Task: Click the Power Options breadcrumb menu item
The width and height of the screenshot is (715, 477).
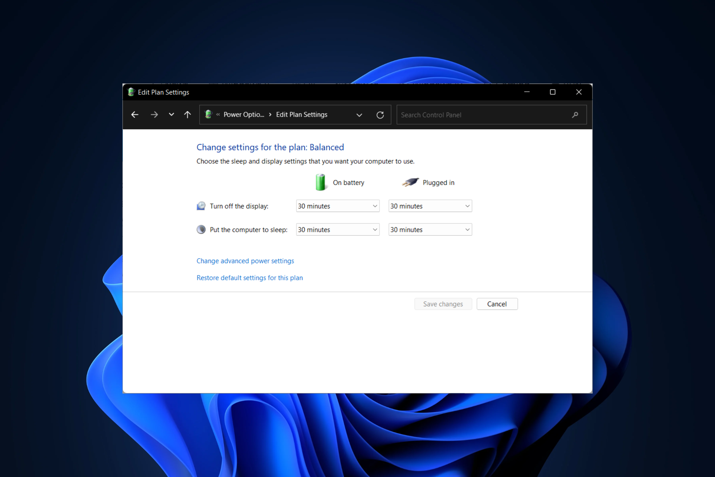Action: pos(244,114)
